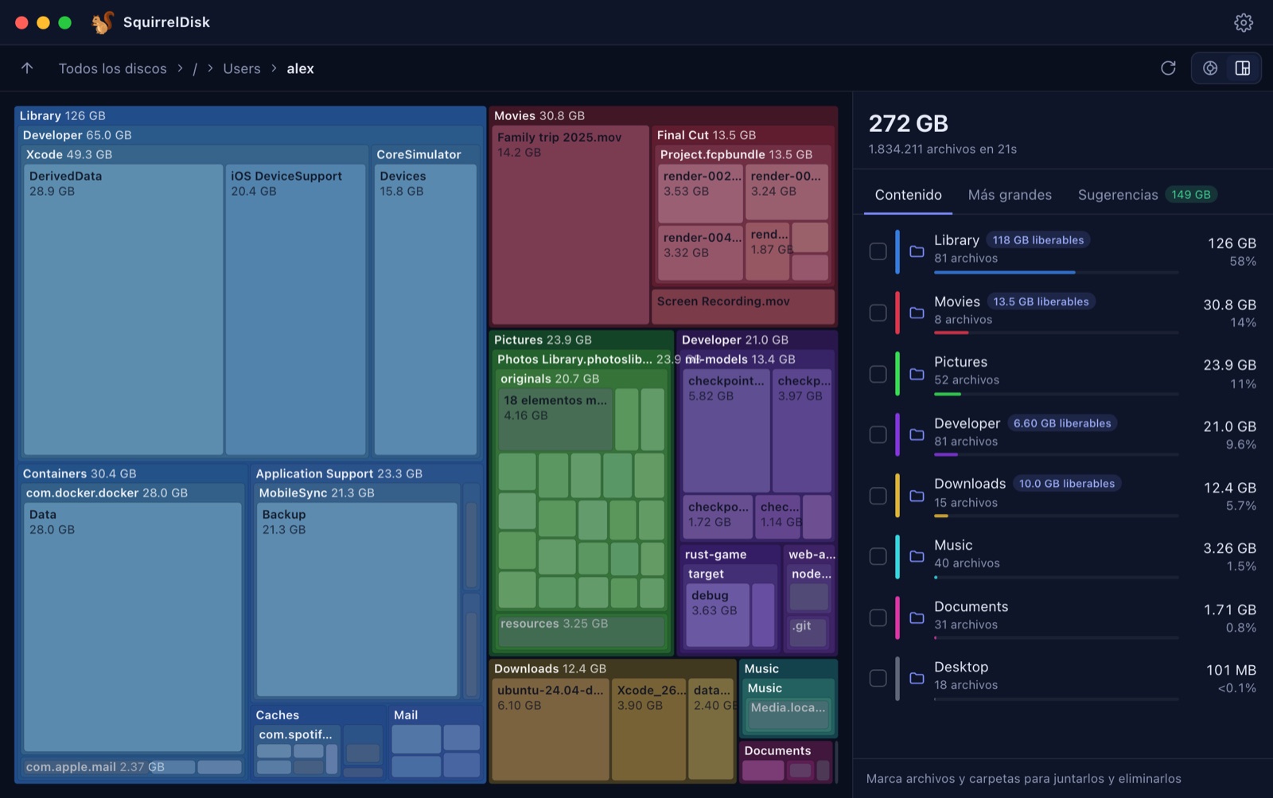Select the checkpoint 5.82 GB block

726,430
